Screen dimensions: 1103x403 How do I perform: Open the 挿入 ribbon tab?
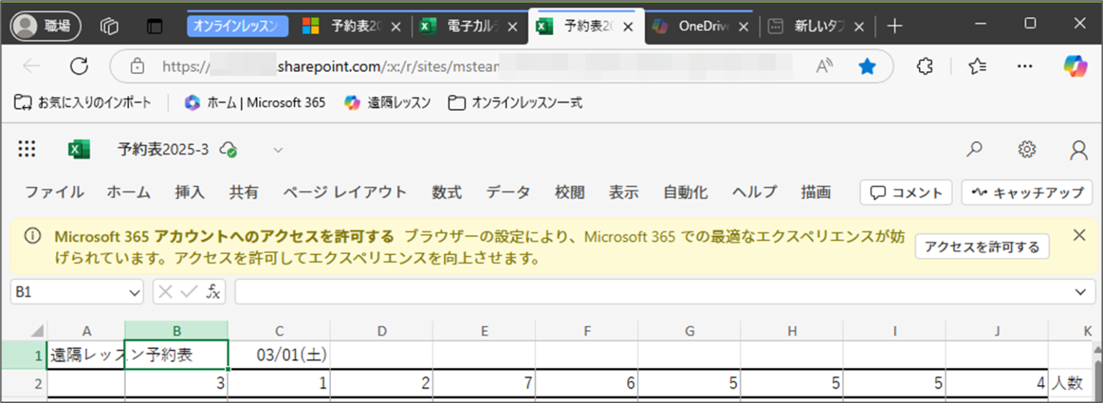[190, 192]
